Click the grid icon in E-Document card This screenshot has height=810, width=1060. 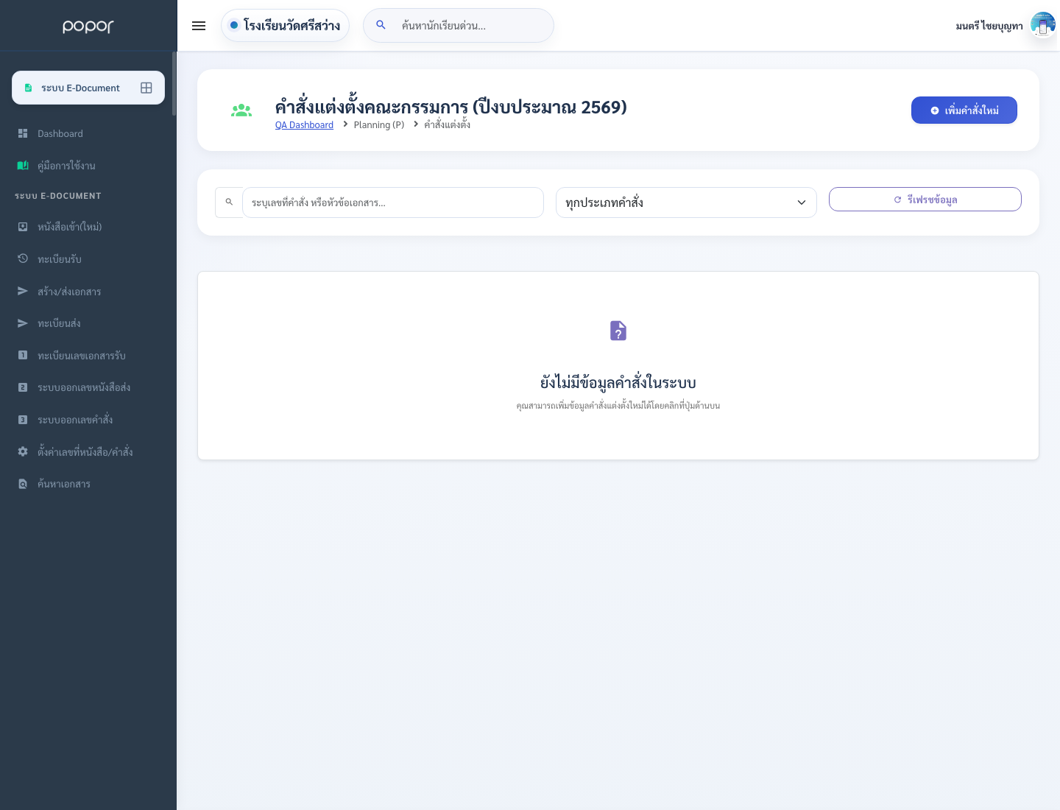[146, 88]
